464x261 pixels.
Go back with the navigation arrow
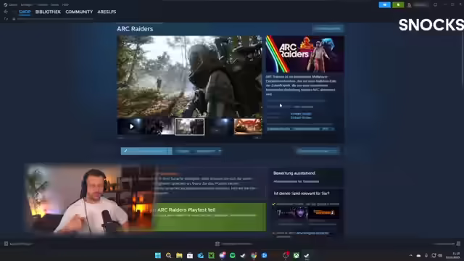(6, 12)
